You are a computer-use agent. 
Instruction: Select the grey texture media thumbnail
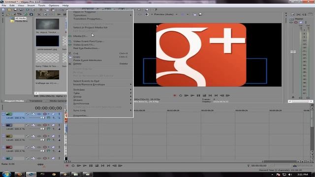(47, 24)
